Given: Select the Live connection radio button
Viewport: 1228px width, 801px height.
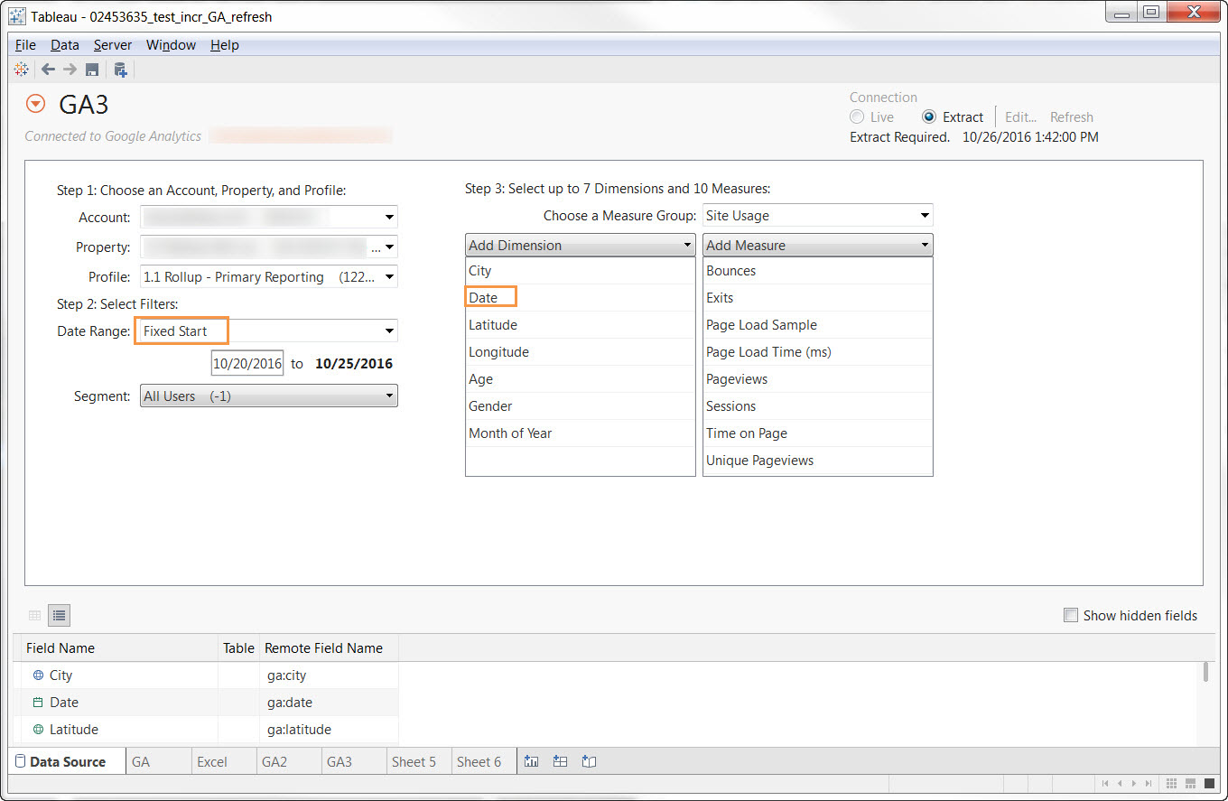Looking at the screenshot, I should pyautogui.click(x=857, y=116).
